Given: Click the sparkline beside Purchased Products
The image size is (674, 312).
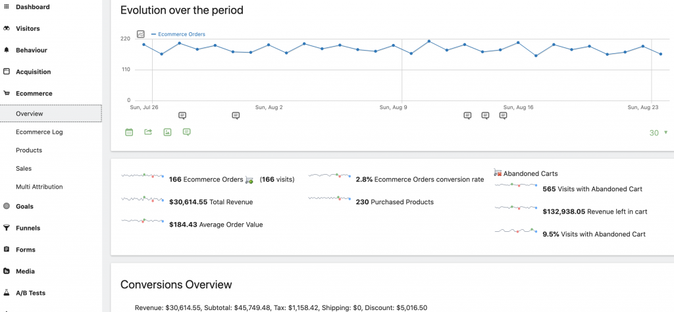Looking at the screenshot, I should (x=330, y=198).
